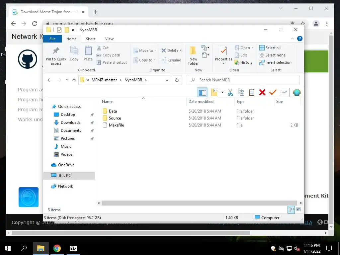Switch to details view in status corner
Image resolution: width=340 pixels, height=255 pixels.
pos(291,210)
